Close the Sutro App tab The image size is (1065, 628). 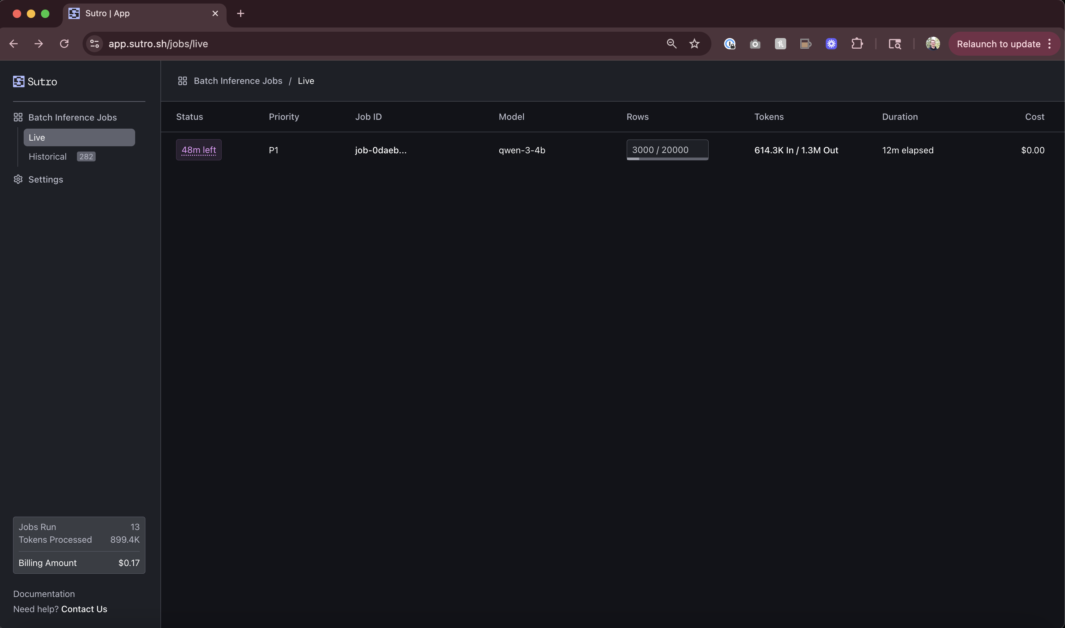(x=215, y=13)
